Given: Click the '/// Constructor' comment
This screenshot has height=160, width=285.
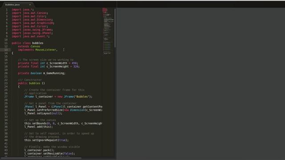Looking at the screenshot, I should pyautogui.click(x=30, y=80).
